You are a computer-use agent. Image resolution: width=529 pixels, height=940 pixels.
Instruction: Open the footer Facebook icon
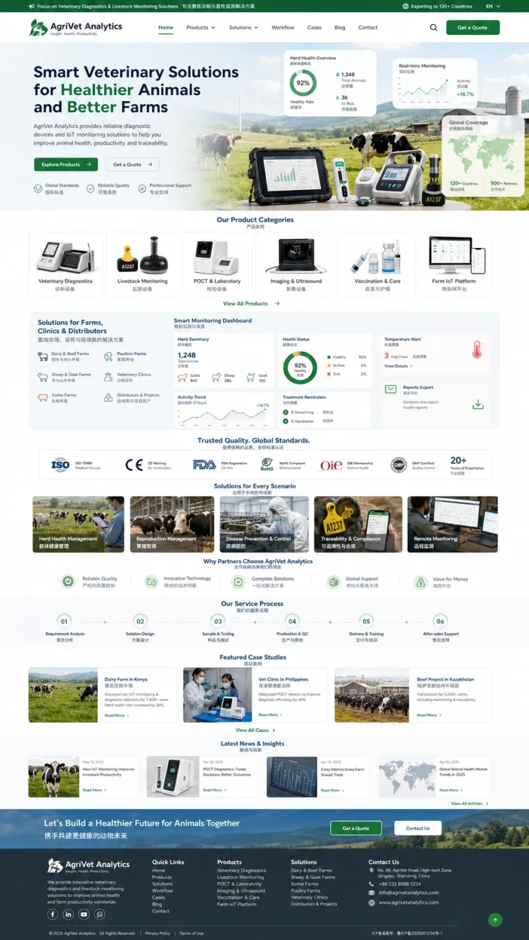(52, 915)
